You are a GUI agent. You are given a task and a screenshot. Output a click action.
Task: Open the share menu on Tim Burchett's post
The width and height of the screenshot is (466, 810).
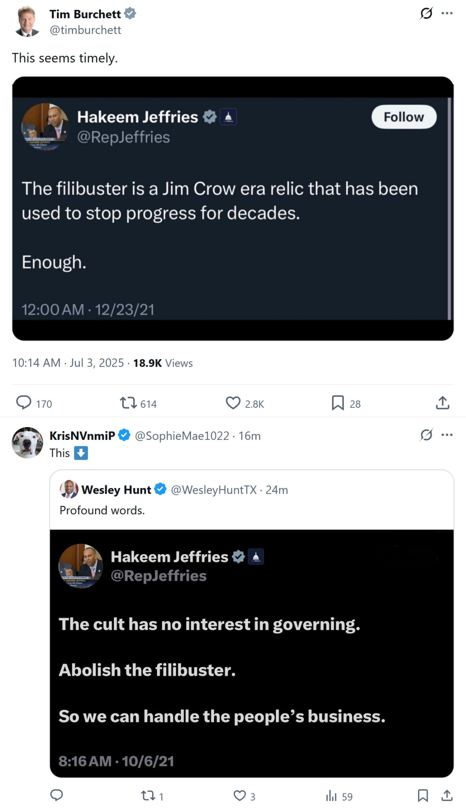click(x=443, y=403)
